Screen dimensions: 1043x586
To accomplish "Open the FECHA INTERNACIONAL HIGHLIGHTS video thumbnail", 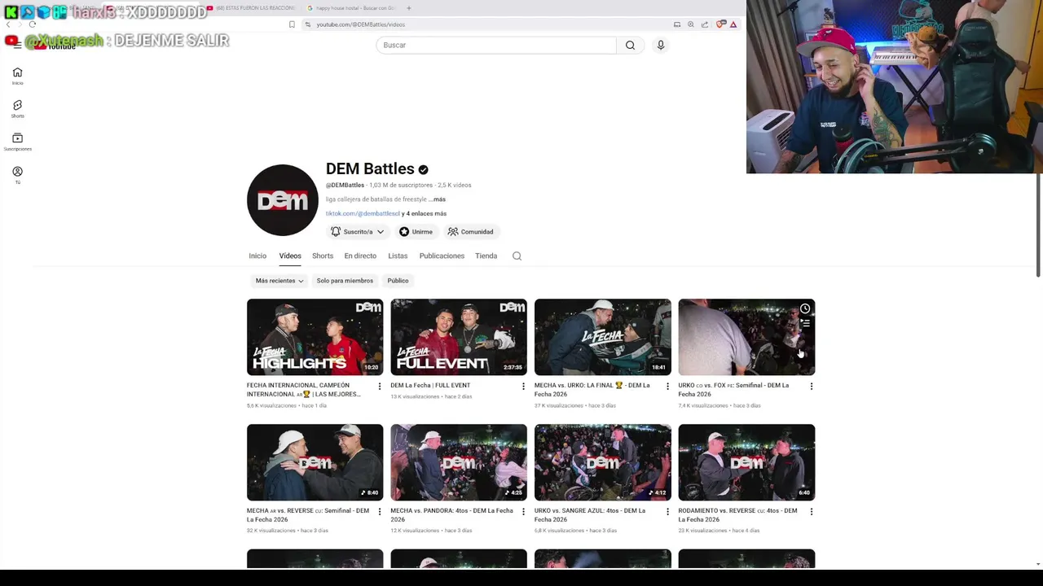I will coord(315,337).
